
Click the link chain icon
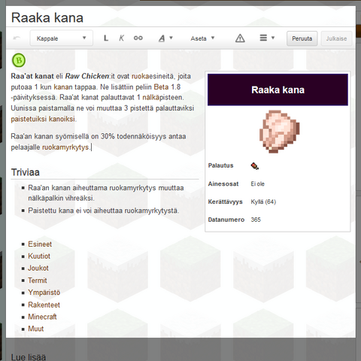(138, 38)
